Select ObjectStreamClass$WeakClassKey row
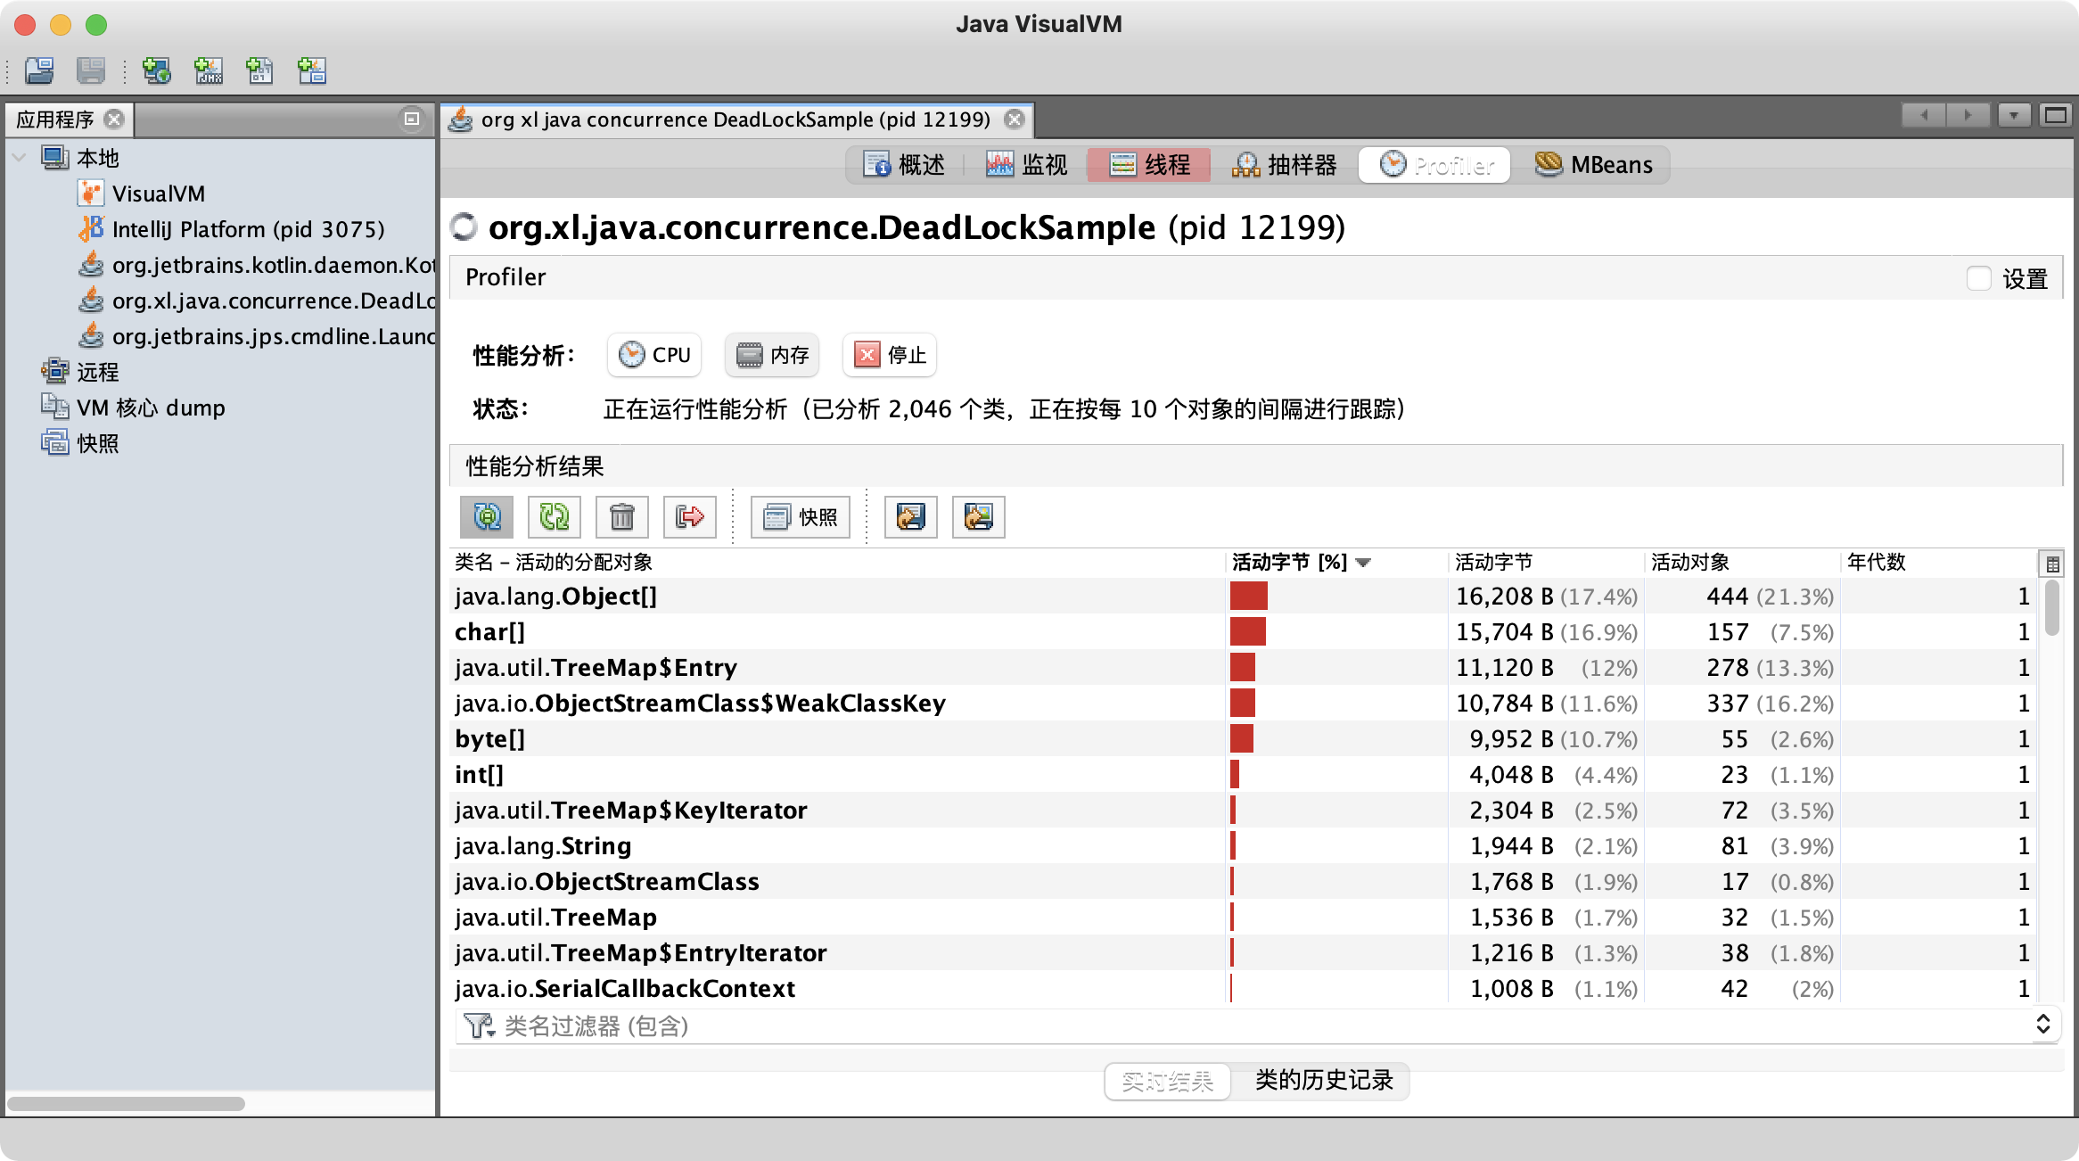 1243,703
